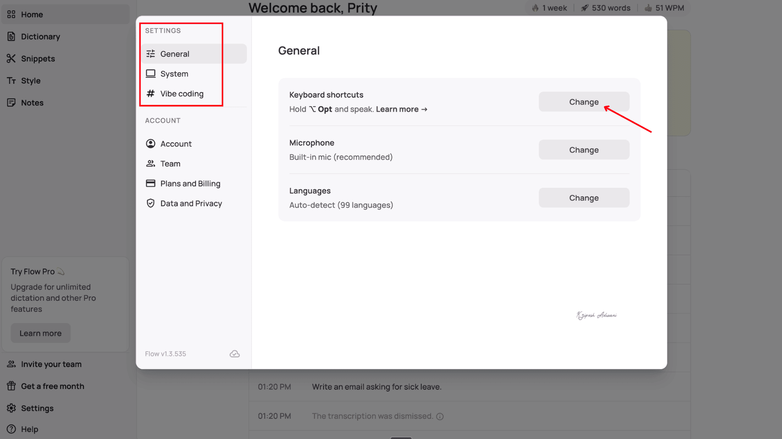Click the cloud sync icon near Flow version
Screen dimensions: 782x439
pyautogui.click(x=235, y=354)
